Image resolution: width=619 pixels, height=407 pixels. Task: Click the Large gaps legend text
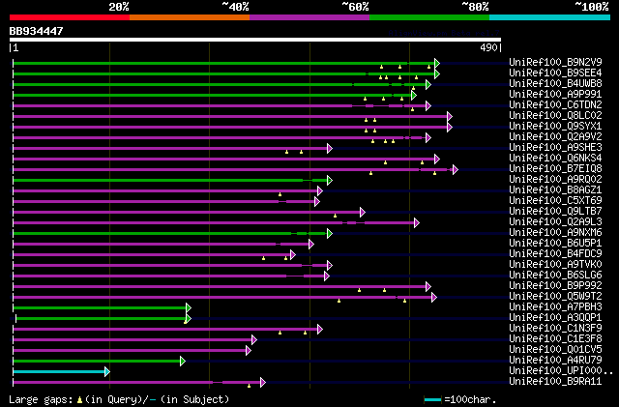[x=41, y=399]
